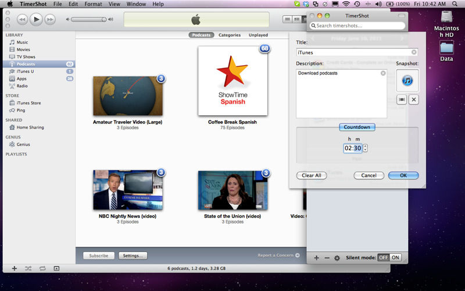Open the Data folder on desktop
Image resolution: width=465 pixels, height=291 pixels.
coord(446,51)
